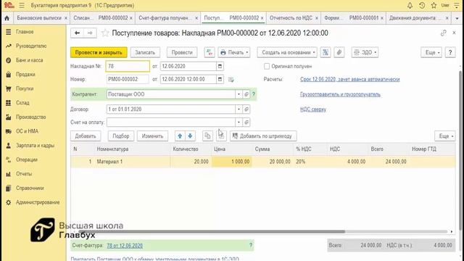Copy selected table row icon
464x261 pixels.
coord(208,136)
